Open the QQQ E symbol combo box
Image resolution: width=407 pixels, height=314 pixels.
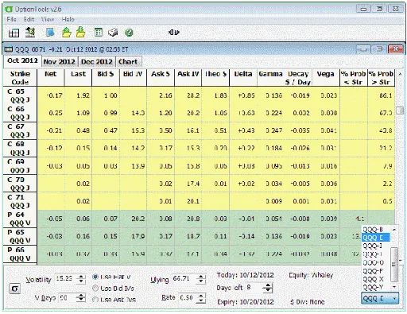coord(380,299)
